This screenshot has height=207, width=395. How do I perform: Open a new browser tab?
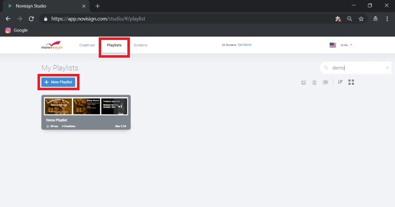tap(97, 6)
